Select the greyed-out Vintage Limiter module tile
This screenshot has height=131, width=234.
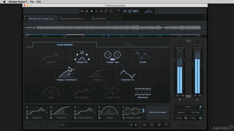coord(112,92)
